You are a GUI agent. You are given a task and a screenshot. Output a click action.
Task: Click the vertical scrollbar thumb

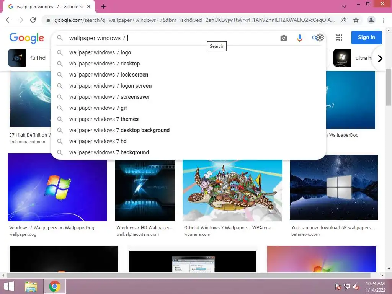389,87
